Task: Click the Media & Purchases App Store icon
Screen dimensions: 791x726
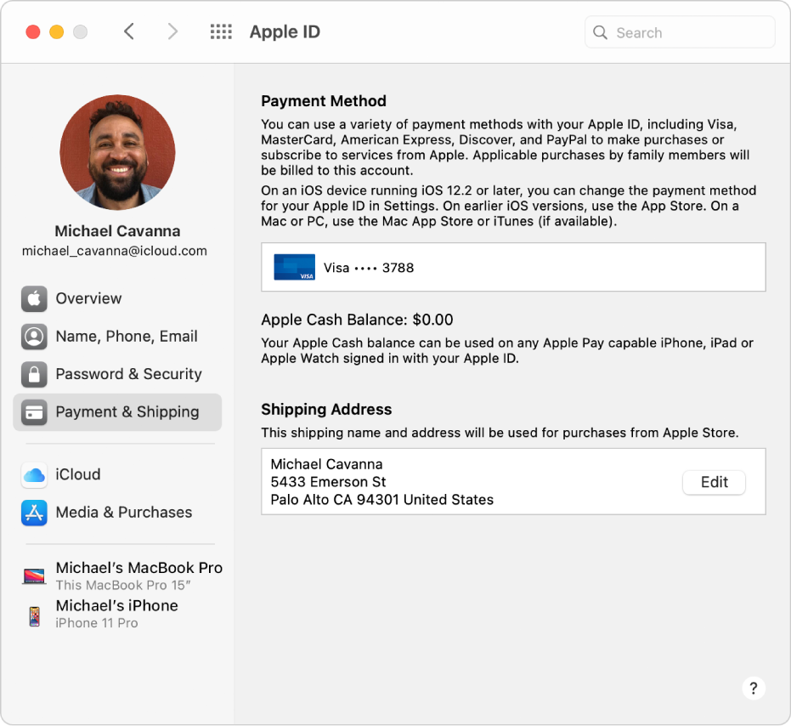Action: tap(34, 513)
